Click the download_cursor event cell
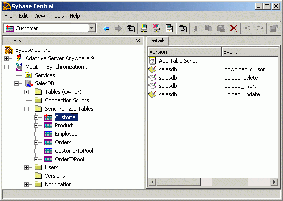This screenshot has height=201, width=283. (245, 69)
